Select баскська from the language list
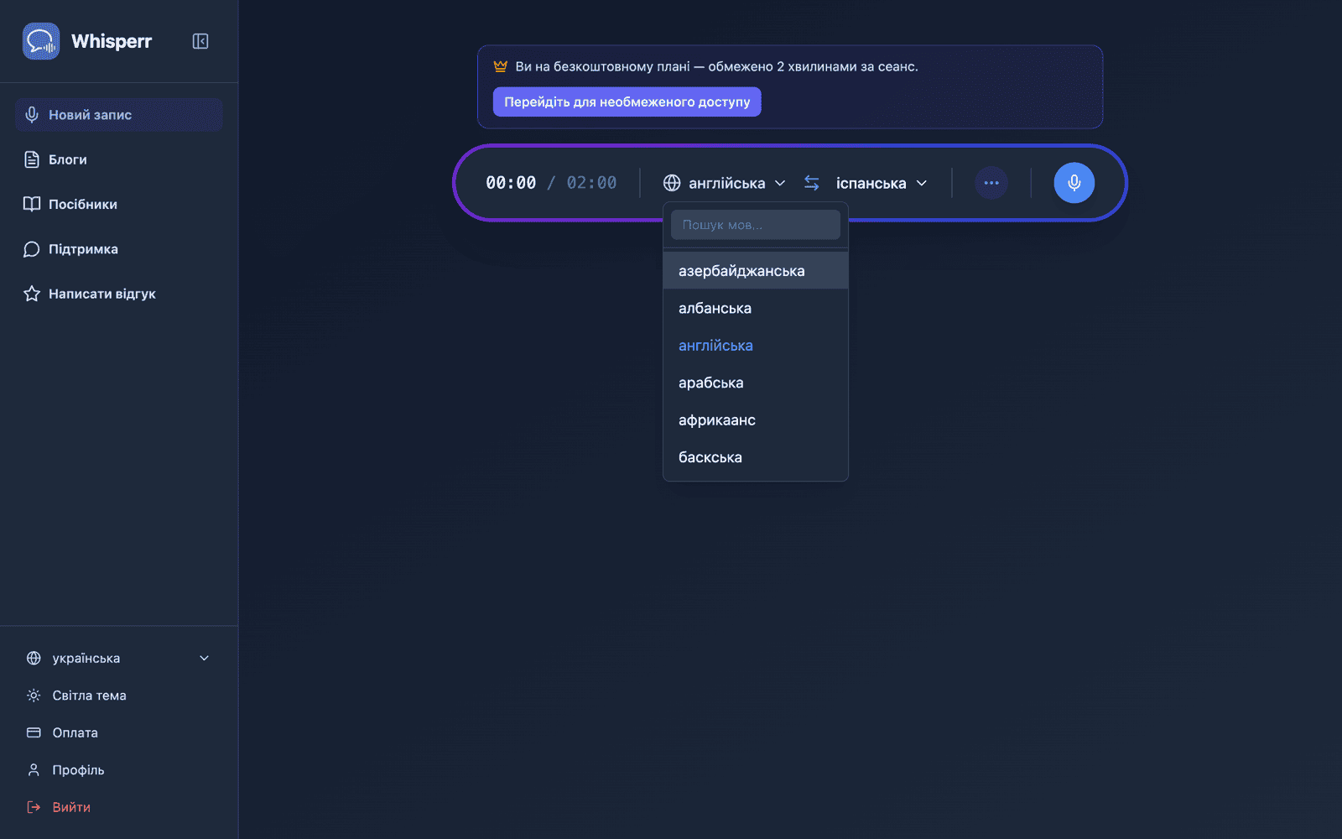 [x=756, y=457]
